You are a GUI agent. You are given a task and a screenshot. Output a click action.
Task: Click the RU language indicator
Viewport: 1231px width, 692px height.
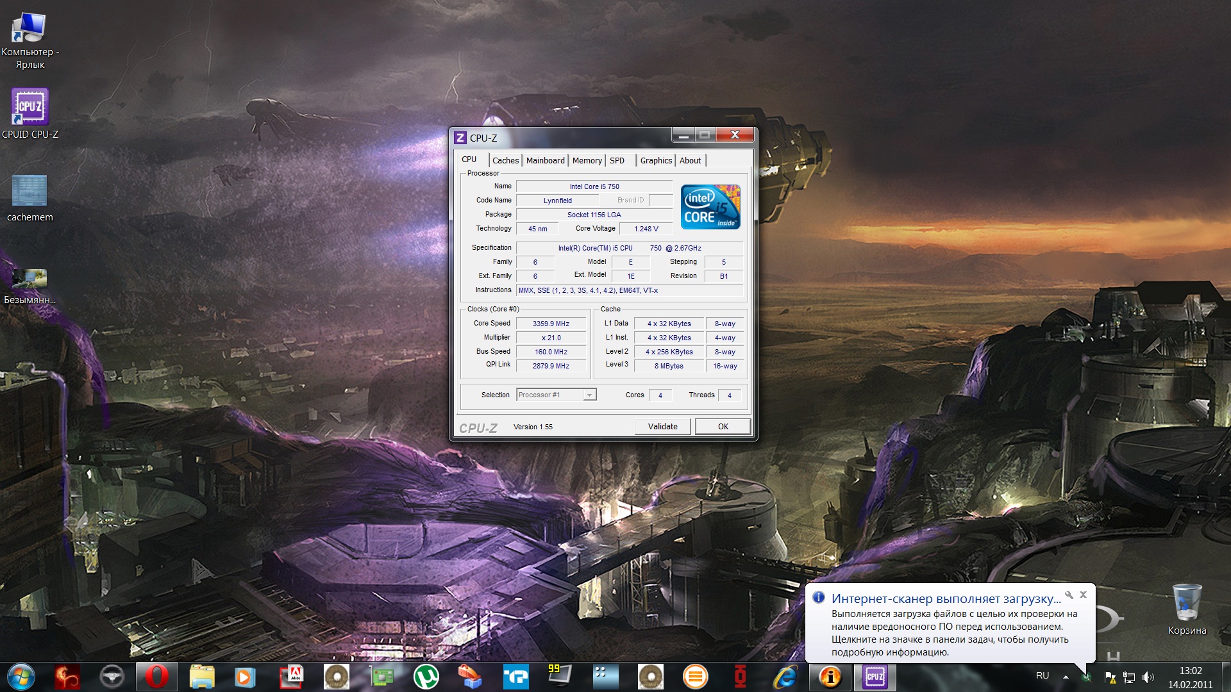click(1043, 675)
